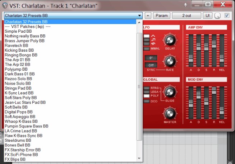
Task: Click the MOD ENV Decay slider
Action: (x=199, y=95)
